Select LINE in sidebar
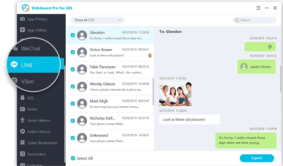This screenshot has width=283, height=166. pos(34,65)
